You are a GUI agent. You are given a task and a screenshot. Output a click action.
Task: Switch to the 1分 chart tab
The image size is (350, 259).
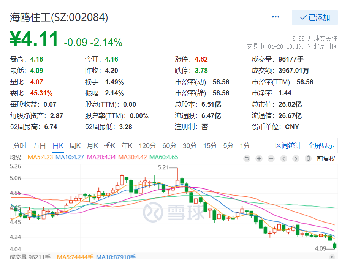[245, 146]
